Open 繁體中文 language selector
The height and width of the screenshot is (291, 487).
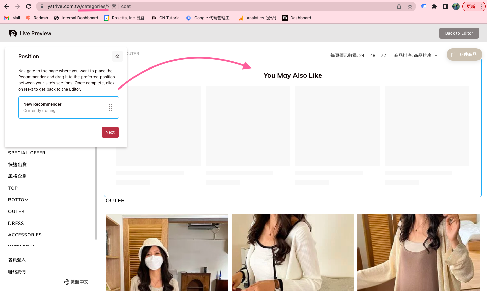76,282
